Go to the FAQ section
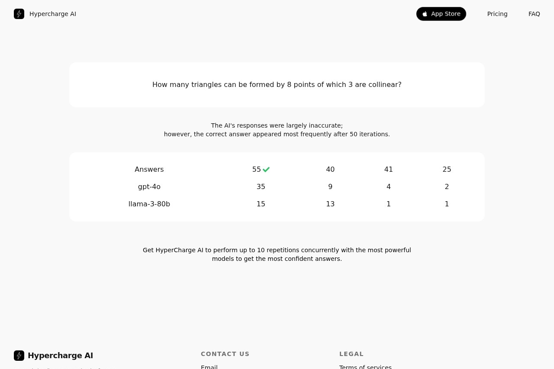 [534, 14]
